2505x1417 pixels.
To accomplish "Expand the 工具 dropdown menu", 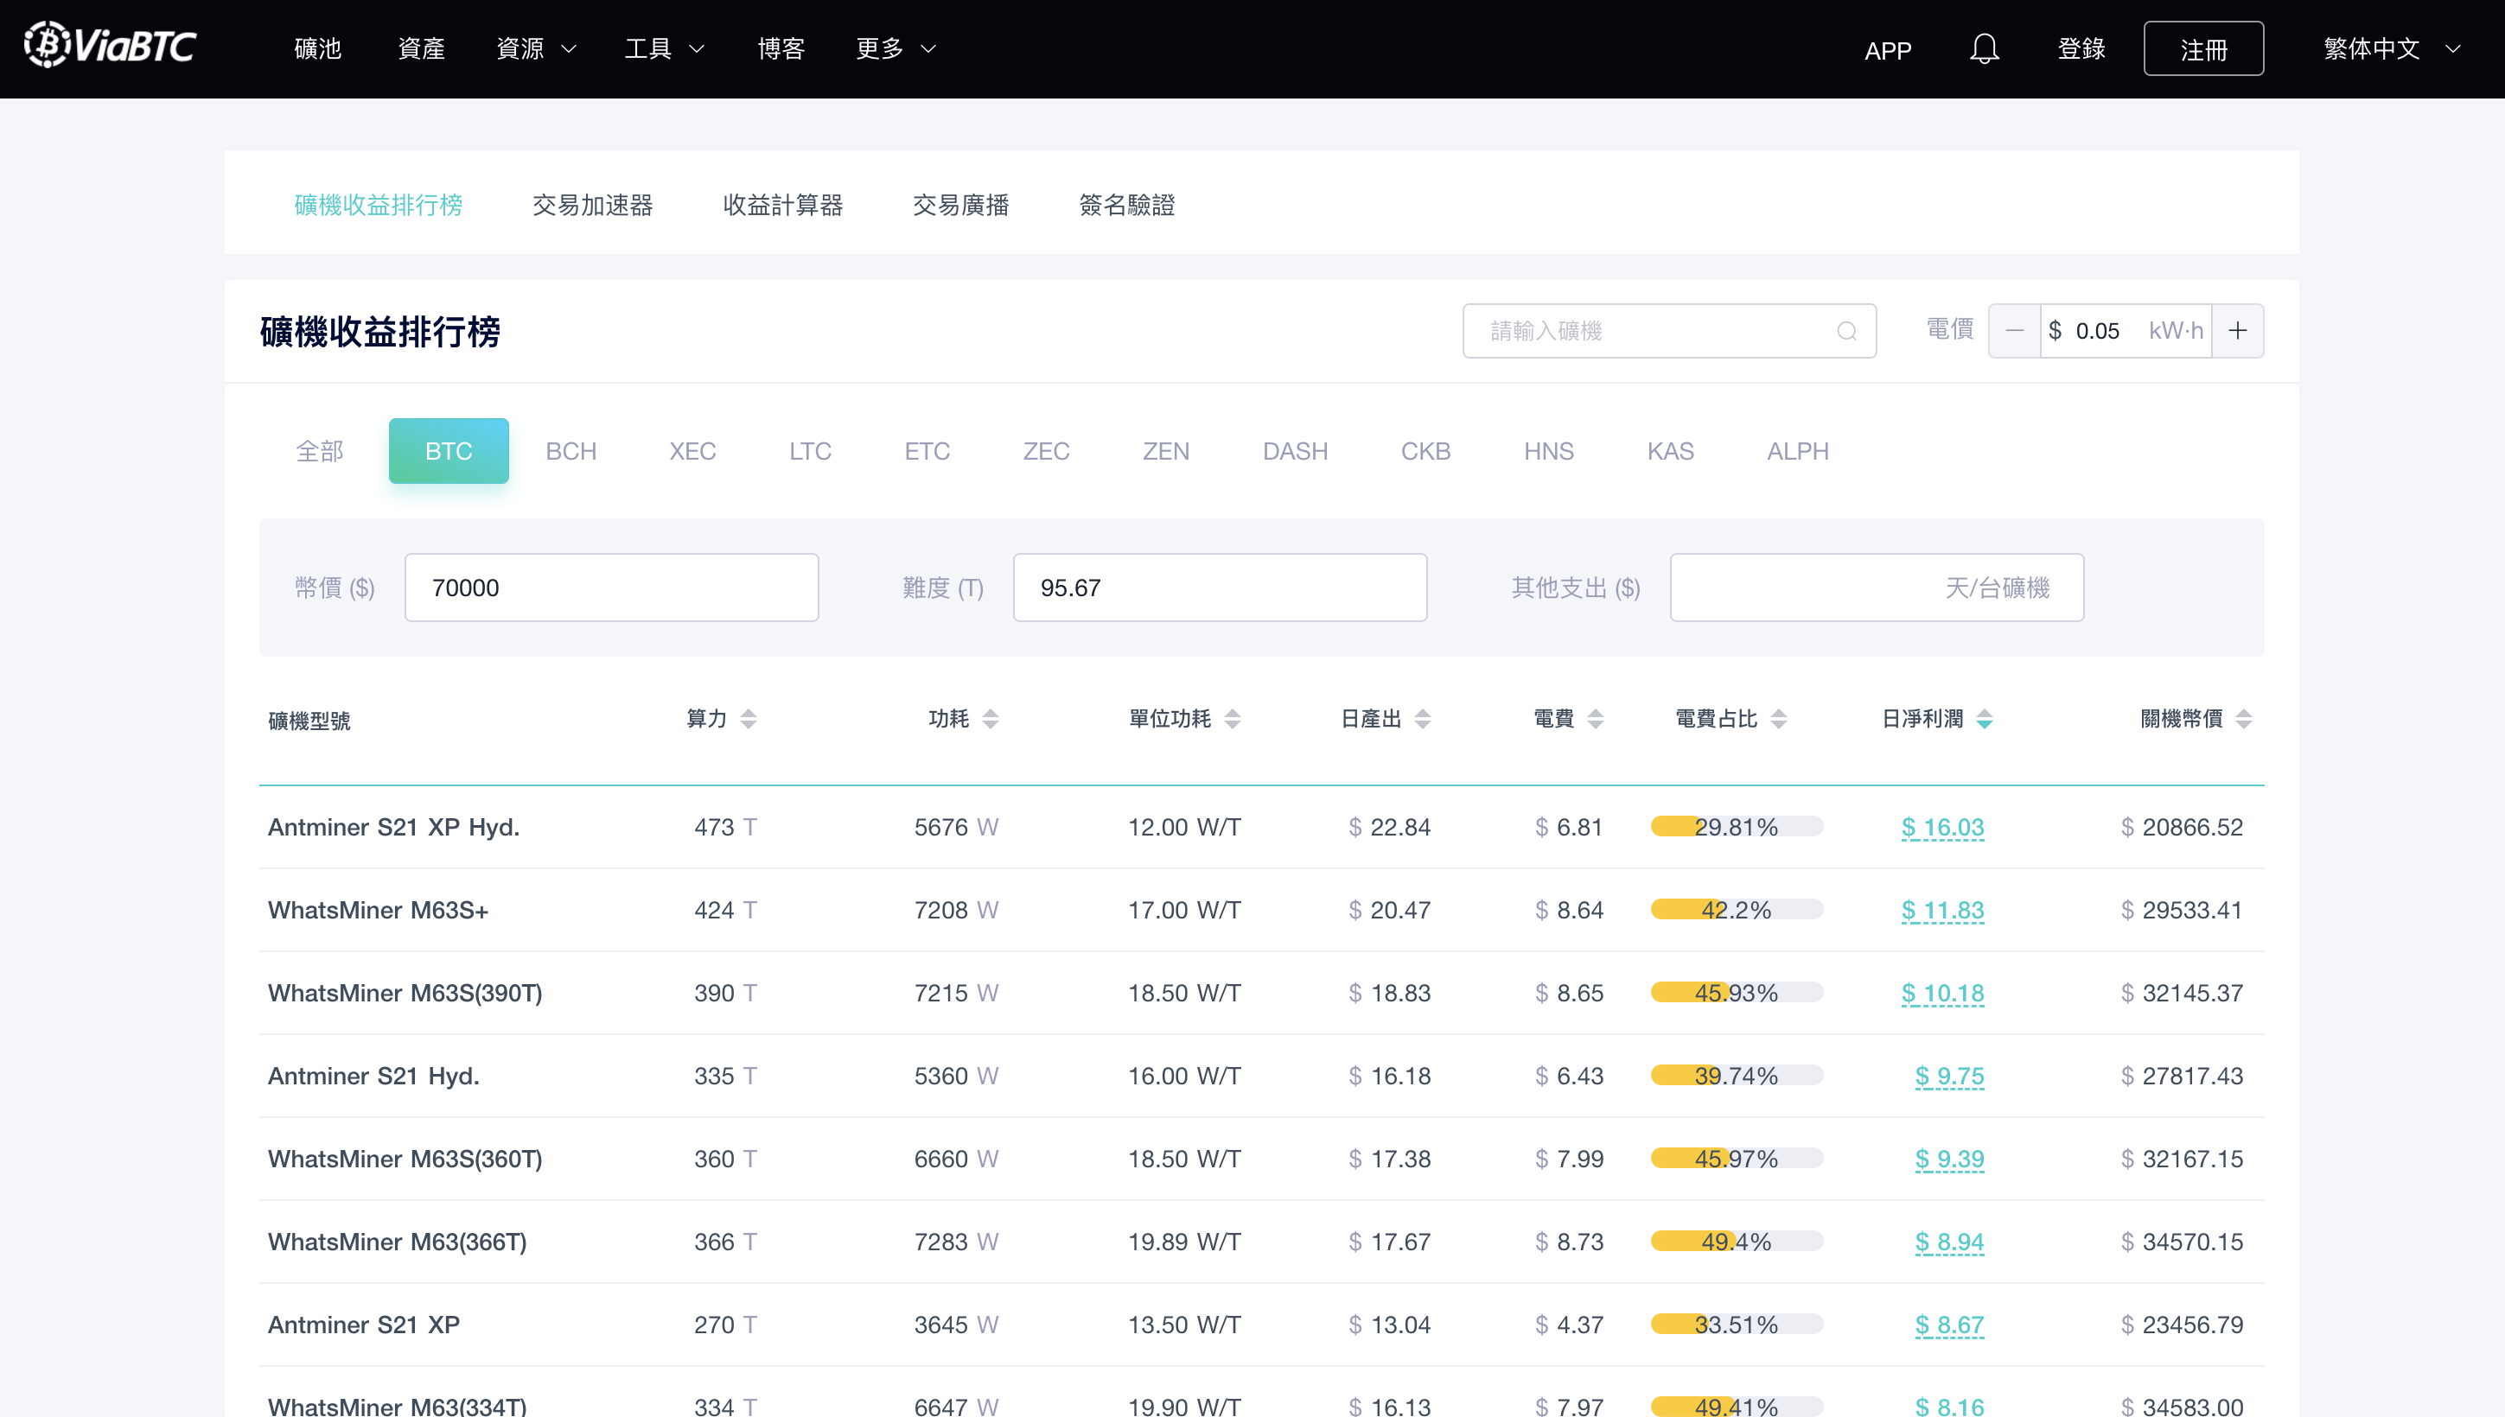I will coord(665,48).
